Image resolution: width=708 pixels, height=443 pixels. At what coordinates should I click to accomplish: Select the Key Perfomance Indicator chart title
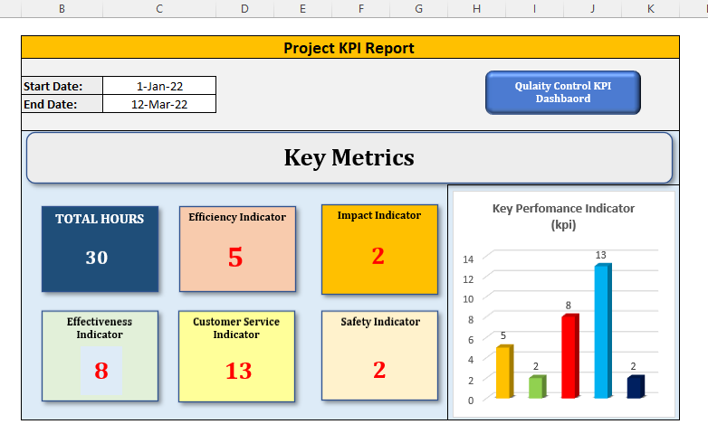click(563, 216)
